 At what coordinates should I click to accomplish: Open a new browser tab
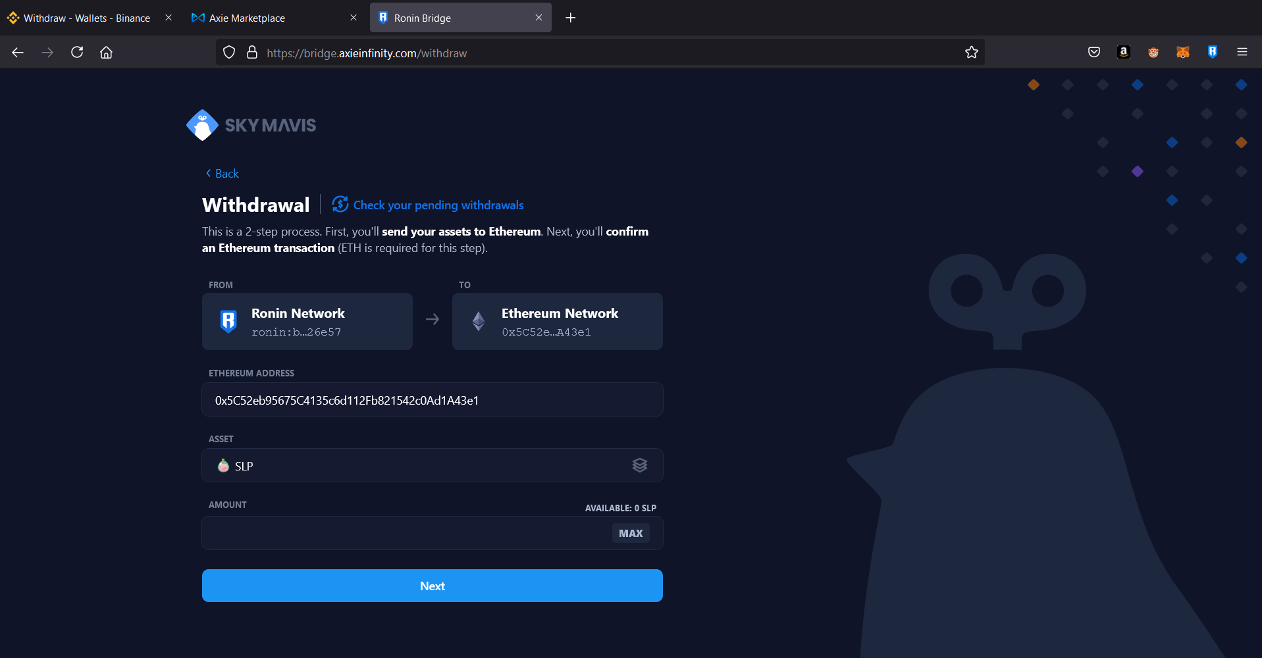pos(571,18)
